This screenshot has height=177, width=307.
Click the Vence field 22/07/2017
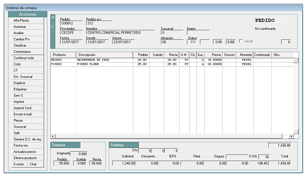click(x=123, y=42)
